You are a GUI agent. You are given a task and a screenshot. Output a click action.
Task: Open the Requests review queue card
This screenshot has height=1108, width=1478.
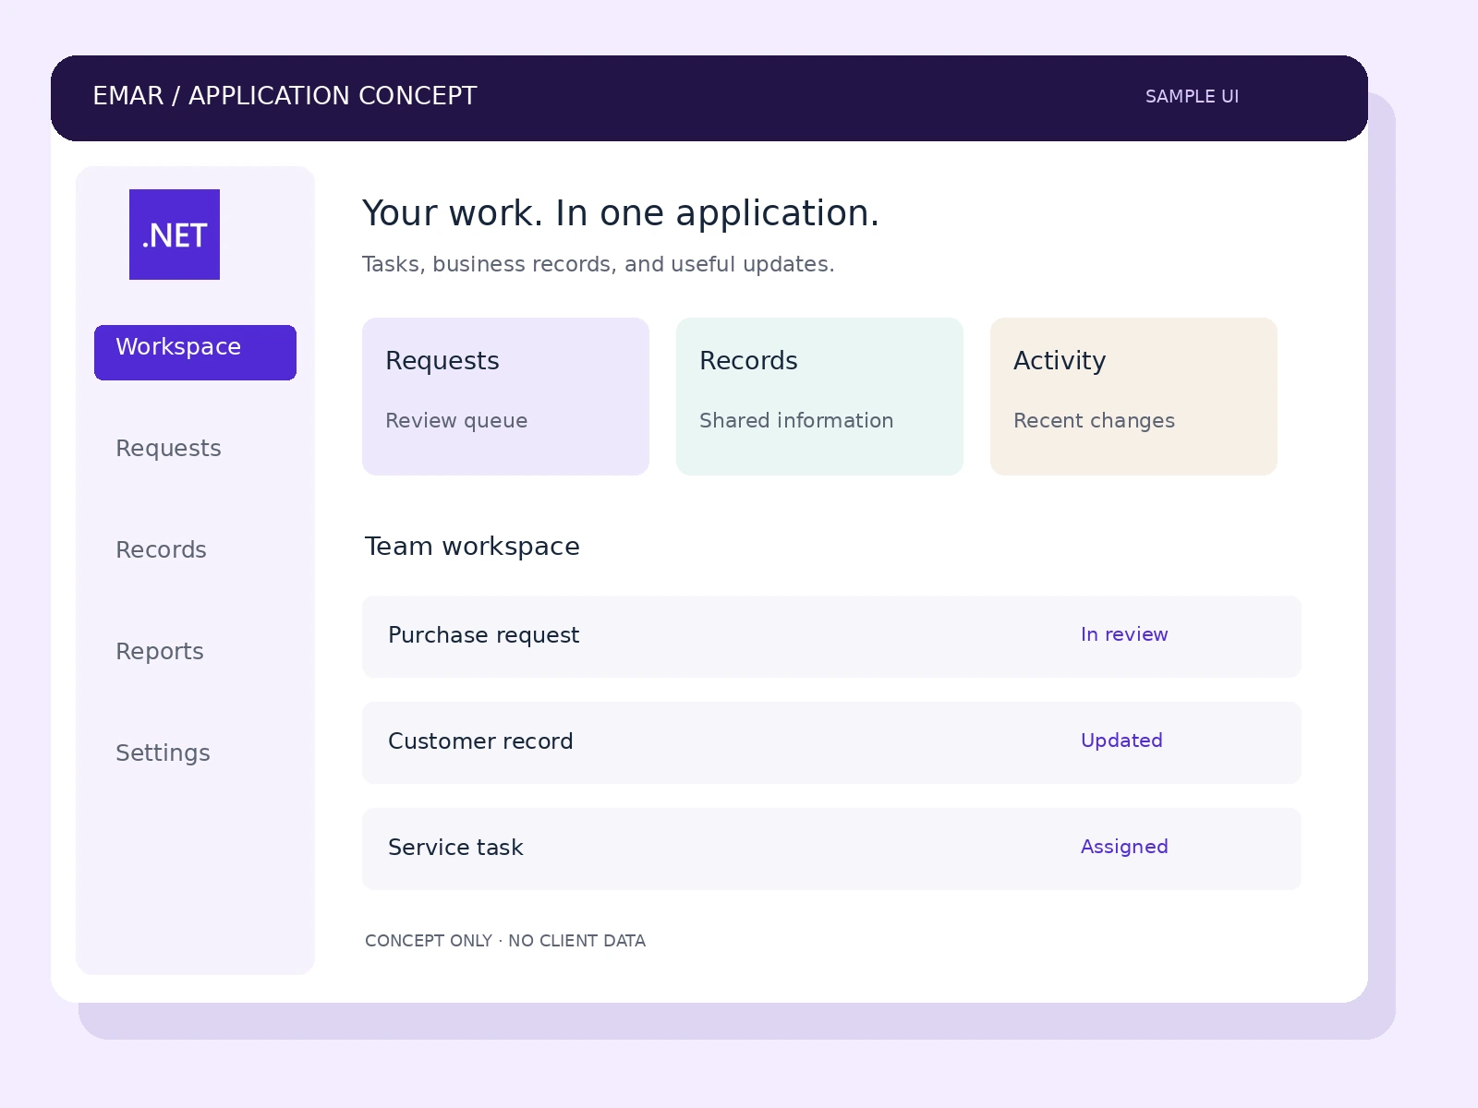click(505, 396)
